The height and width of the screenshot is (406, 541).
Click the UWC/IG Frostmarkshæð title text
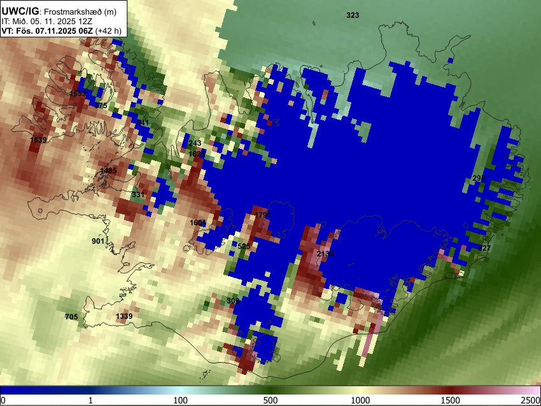tap(59, 11)
